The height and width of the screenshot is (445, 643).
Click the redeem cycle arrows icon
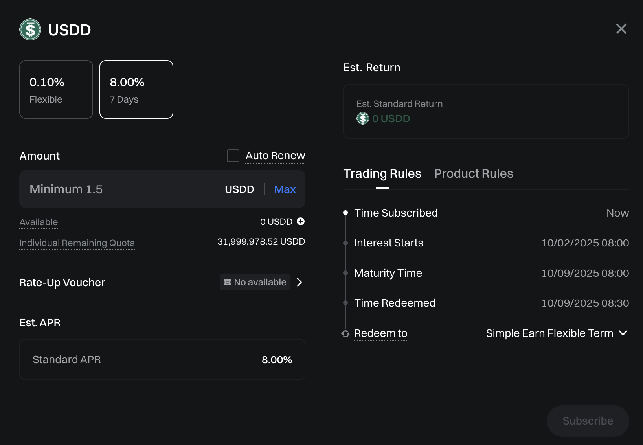pos(345,334)
